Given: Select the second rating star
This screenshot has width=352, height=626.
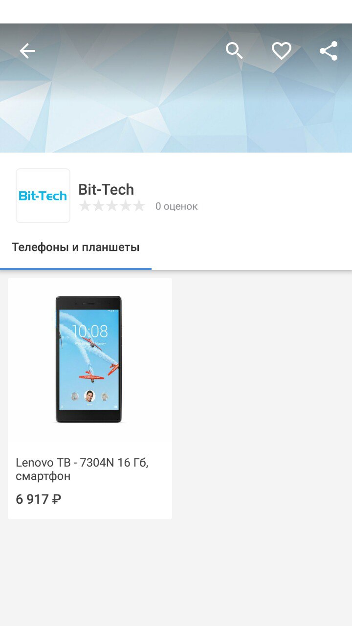Looking at the screenshot, I should point(99,206).
